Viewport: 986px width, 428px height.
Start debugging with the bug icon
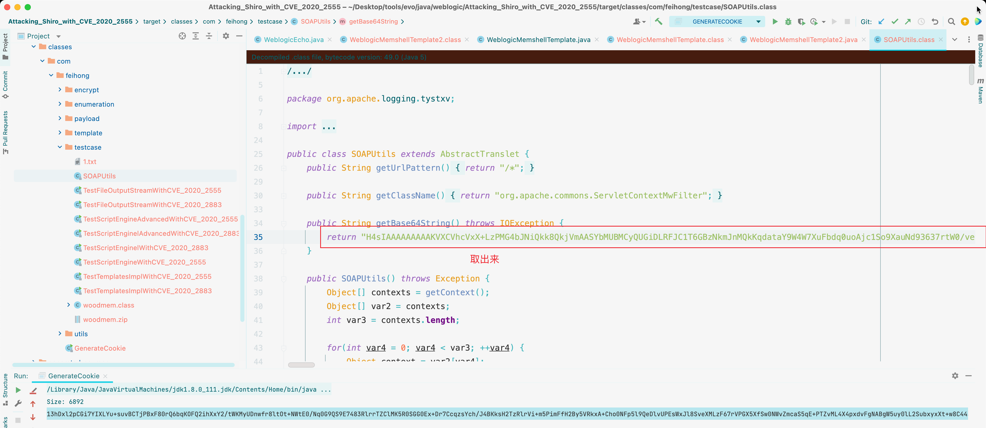click(788, 22)
